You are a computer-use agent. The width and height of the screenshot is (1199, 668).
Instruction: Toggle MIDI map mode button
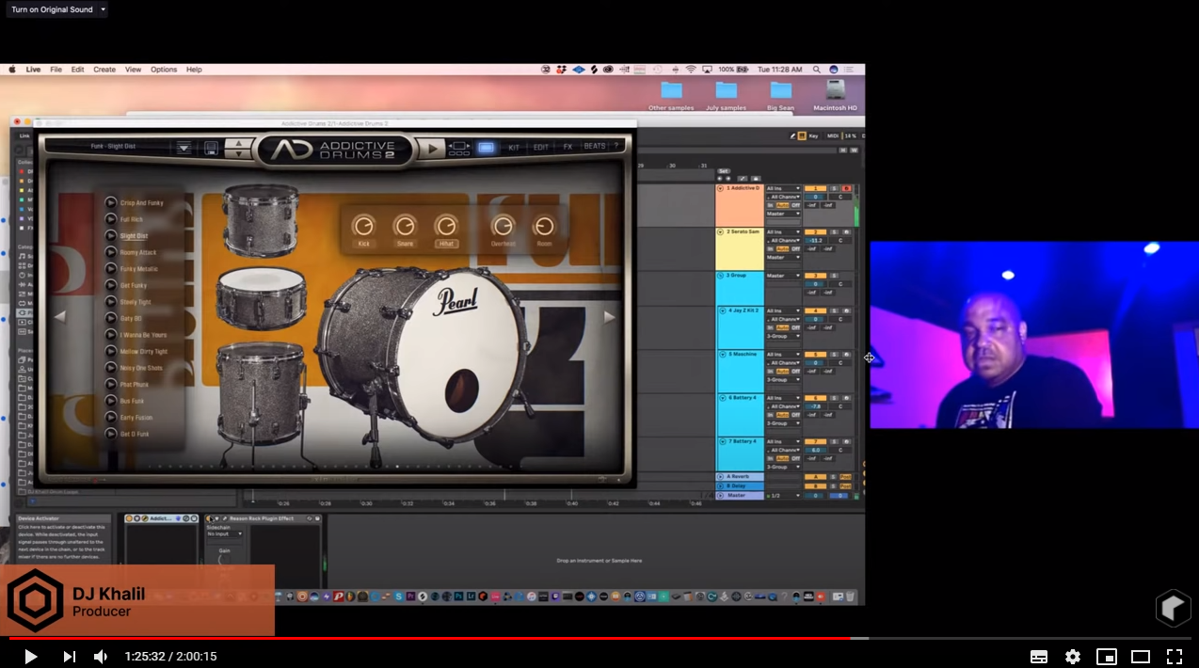click(832, 135)
